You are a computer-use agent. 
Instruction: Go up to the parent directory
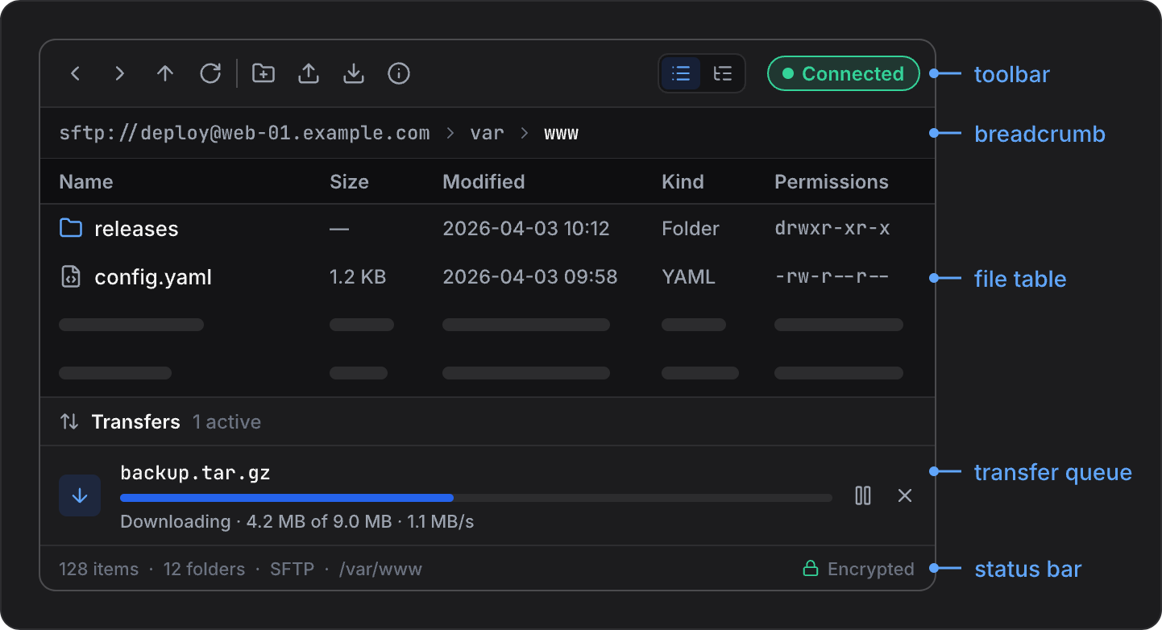click(x=165, y=74)
